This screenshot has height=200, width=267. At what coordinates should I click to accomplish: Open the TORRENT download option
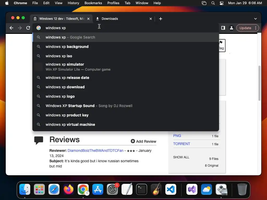coord(181,144)
